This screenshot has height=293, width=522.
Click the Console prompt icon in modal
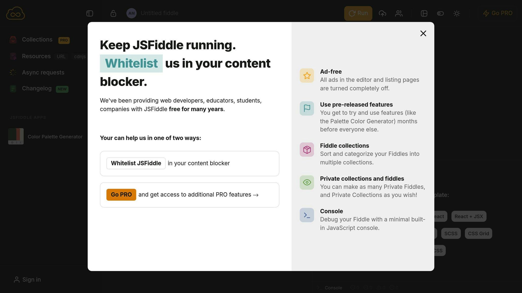pyautogui.click(x=307, y=215)
